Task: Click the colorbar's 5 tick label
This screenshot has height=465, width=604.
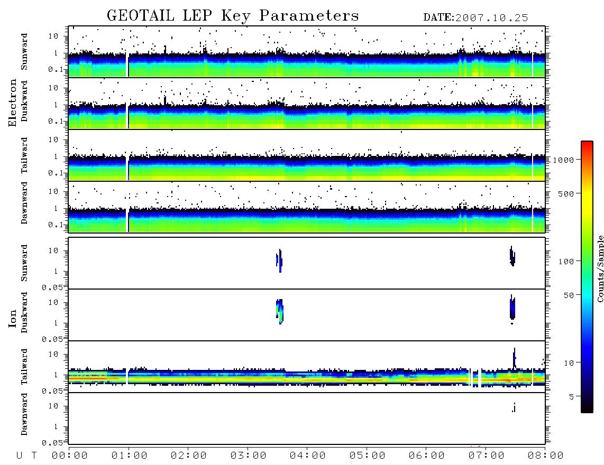Action: pyautogui.click(x=572, y=396)
